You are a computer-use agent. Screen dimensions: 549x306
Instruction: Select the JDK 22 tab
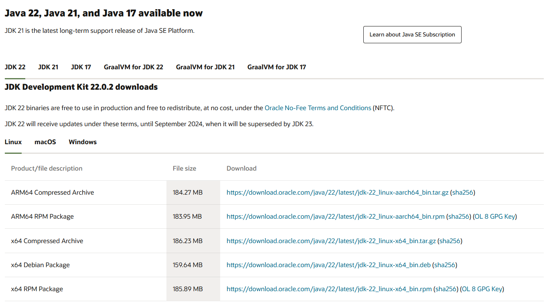click(x=15, y=67)
